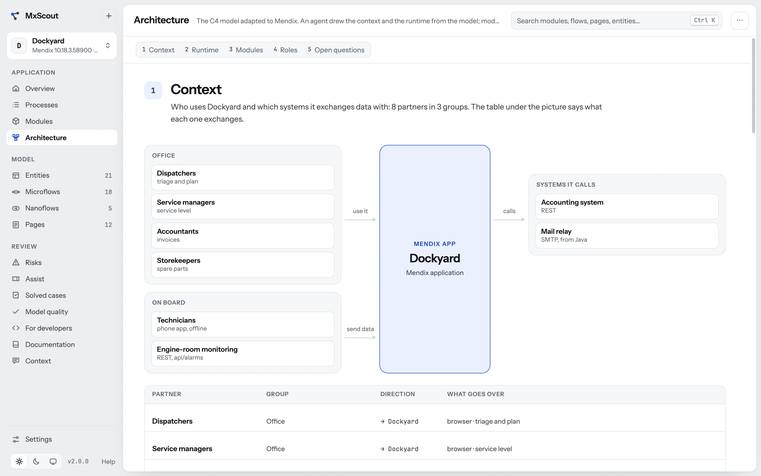
Task: Jump to the 2 Runtime tab
Action: 202,50
